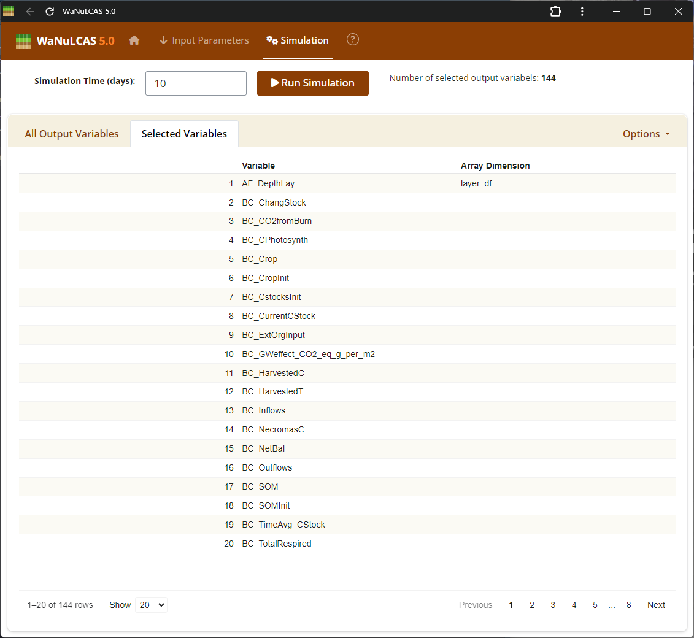Screen dimensions: 694x638
Task: Open the help question mark icon
Action: [x=353, y=40]
